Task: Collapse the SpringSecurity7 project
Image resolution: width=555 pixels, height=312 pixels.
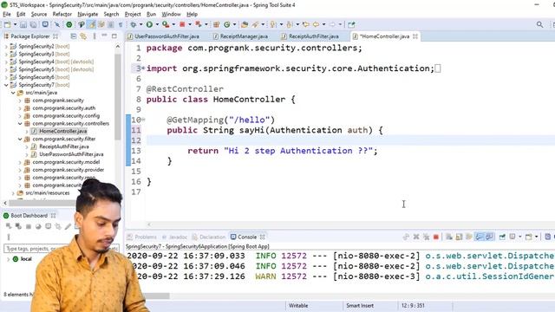Action: [x=6, y=85]
